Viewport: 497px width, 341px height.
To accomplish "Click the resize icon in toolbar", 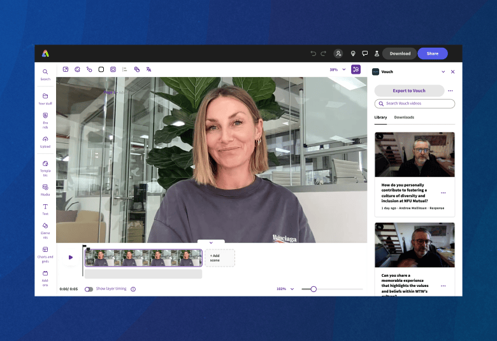I will point(66,69).
